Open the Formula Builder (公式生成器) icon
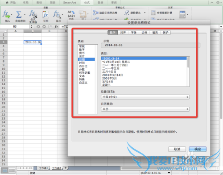 click(33, 14)
